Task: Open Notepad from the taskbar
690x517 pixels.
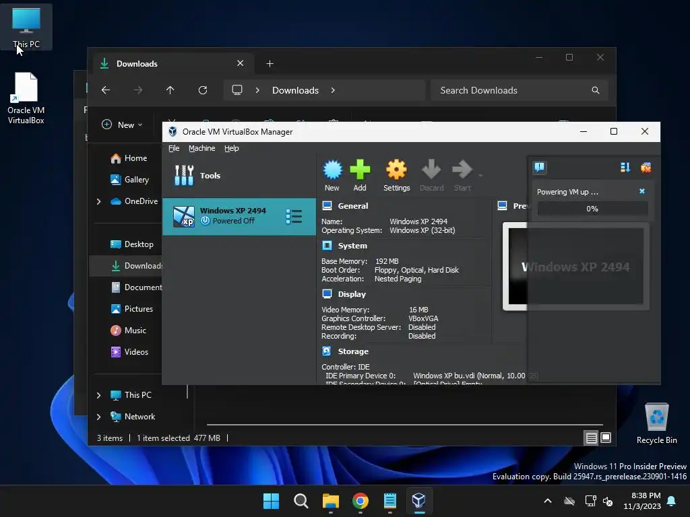Action: click(390, 501)
